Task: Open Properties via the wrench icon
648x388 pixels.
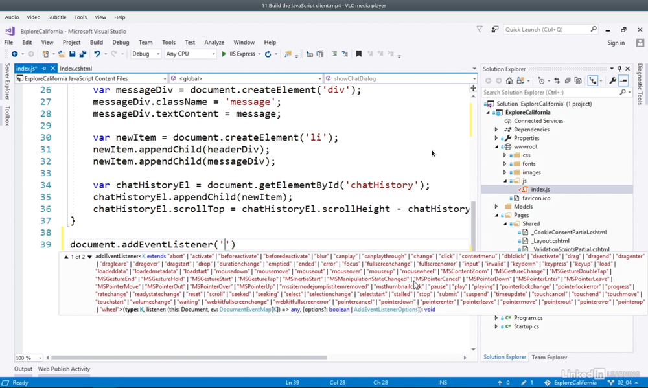Action: [612, 81]
